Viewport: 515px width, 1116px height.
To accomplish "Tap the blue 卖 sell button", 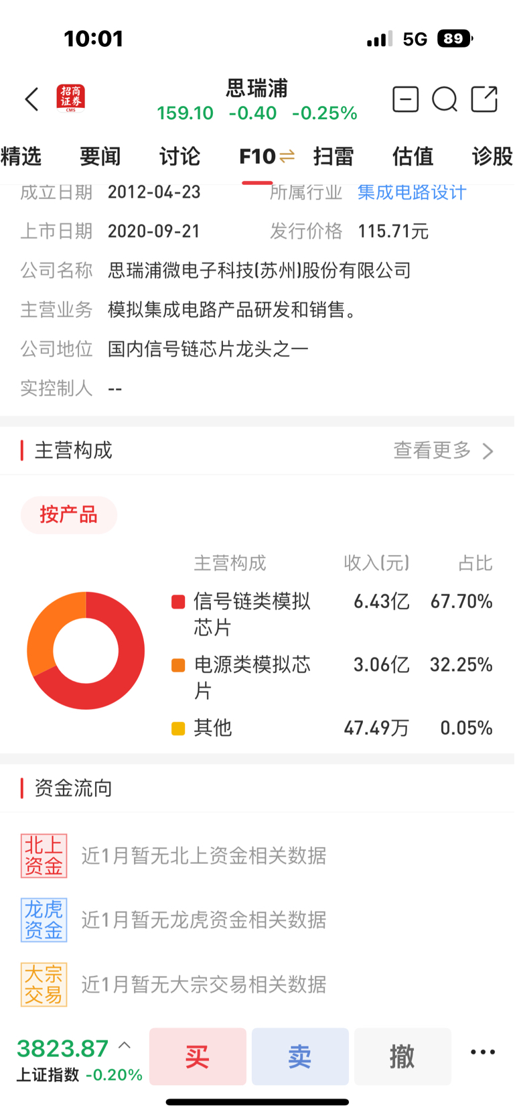I will click(300, 1056).
